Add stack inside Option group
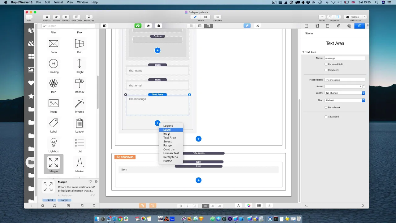Screen dimensions: 396x223 (x=157, y=50)
